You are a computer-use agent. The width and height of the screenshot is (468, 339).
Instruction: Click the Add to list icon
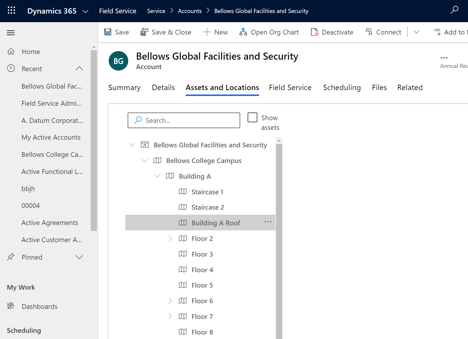pos(437,32)
